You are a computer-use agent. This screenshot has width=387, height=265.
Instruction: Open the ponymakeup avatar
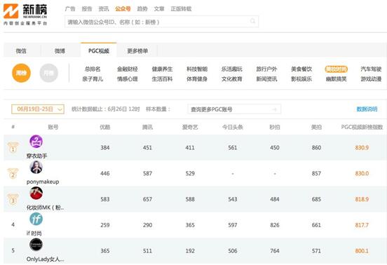[x=36, y=168]
